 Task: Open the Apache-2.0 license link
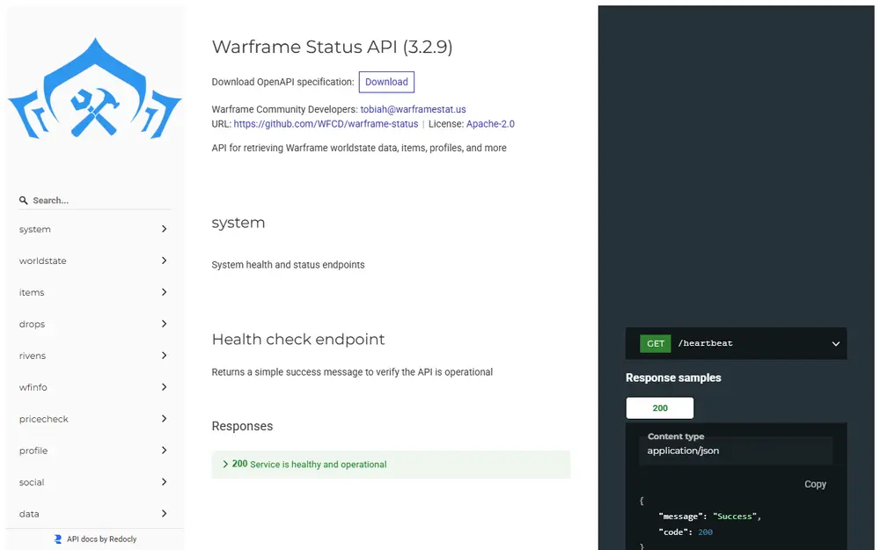490,124
